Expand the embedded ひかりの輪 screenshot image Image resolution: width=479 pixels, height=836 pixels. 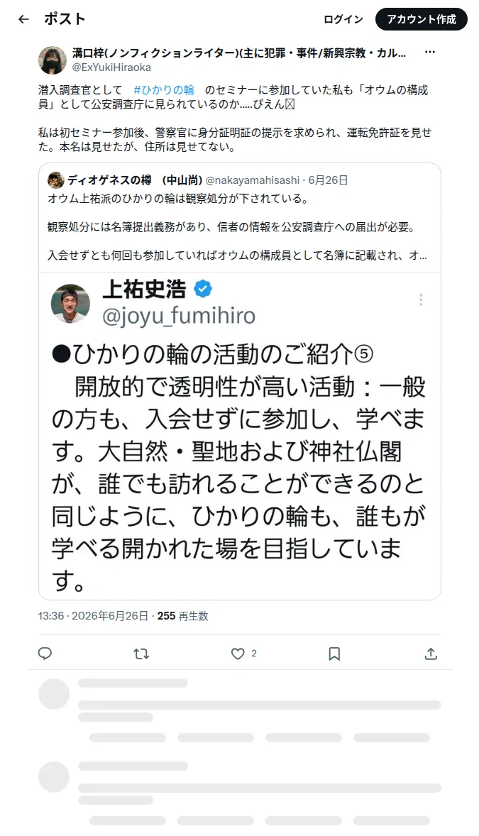click(240, 436)
